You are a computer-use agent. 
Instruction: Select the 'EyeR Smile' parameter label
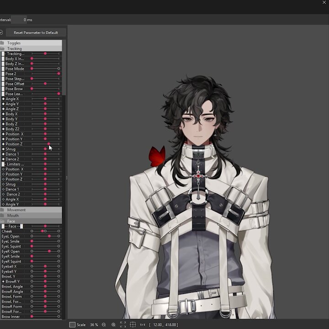[11, 256]
